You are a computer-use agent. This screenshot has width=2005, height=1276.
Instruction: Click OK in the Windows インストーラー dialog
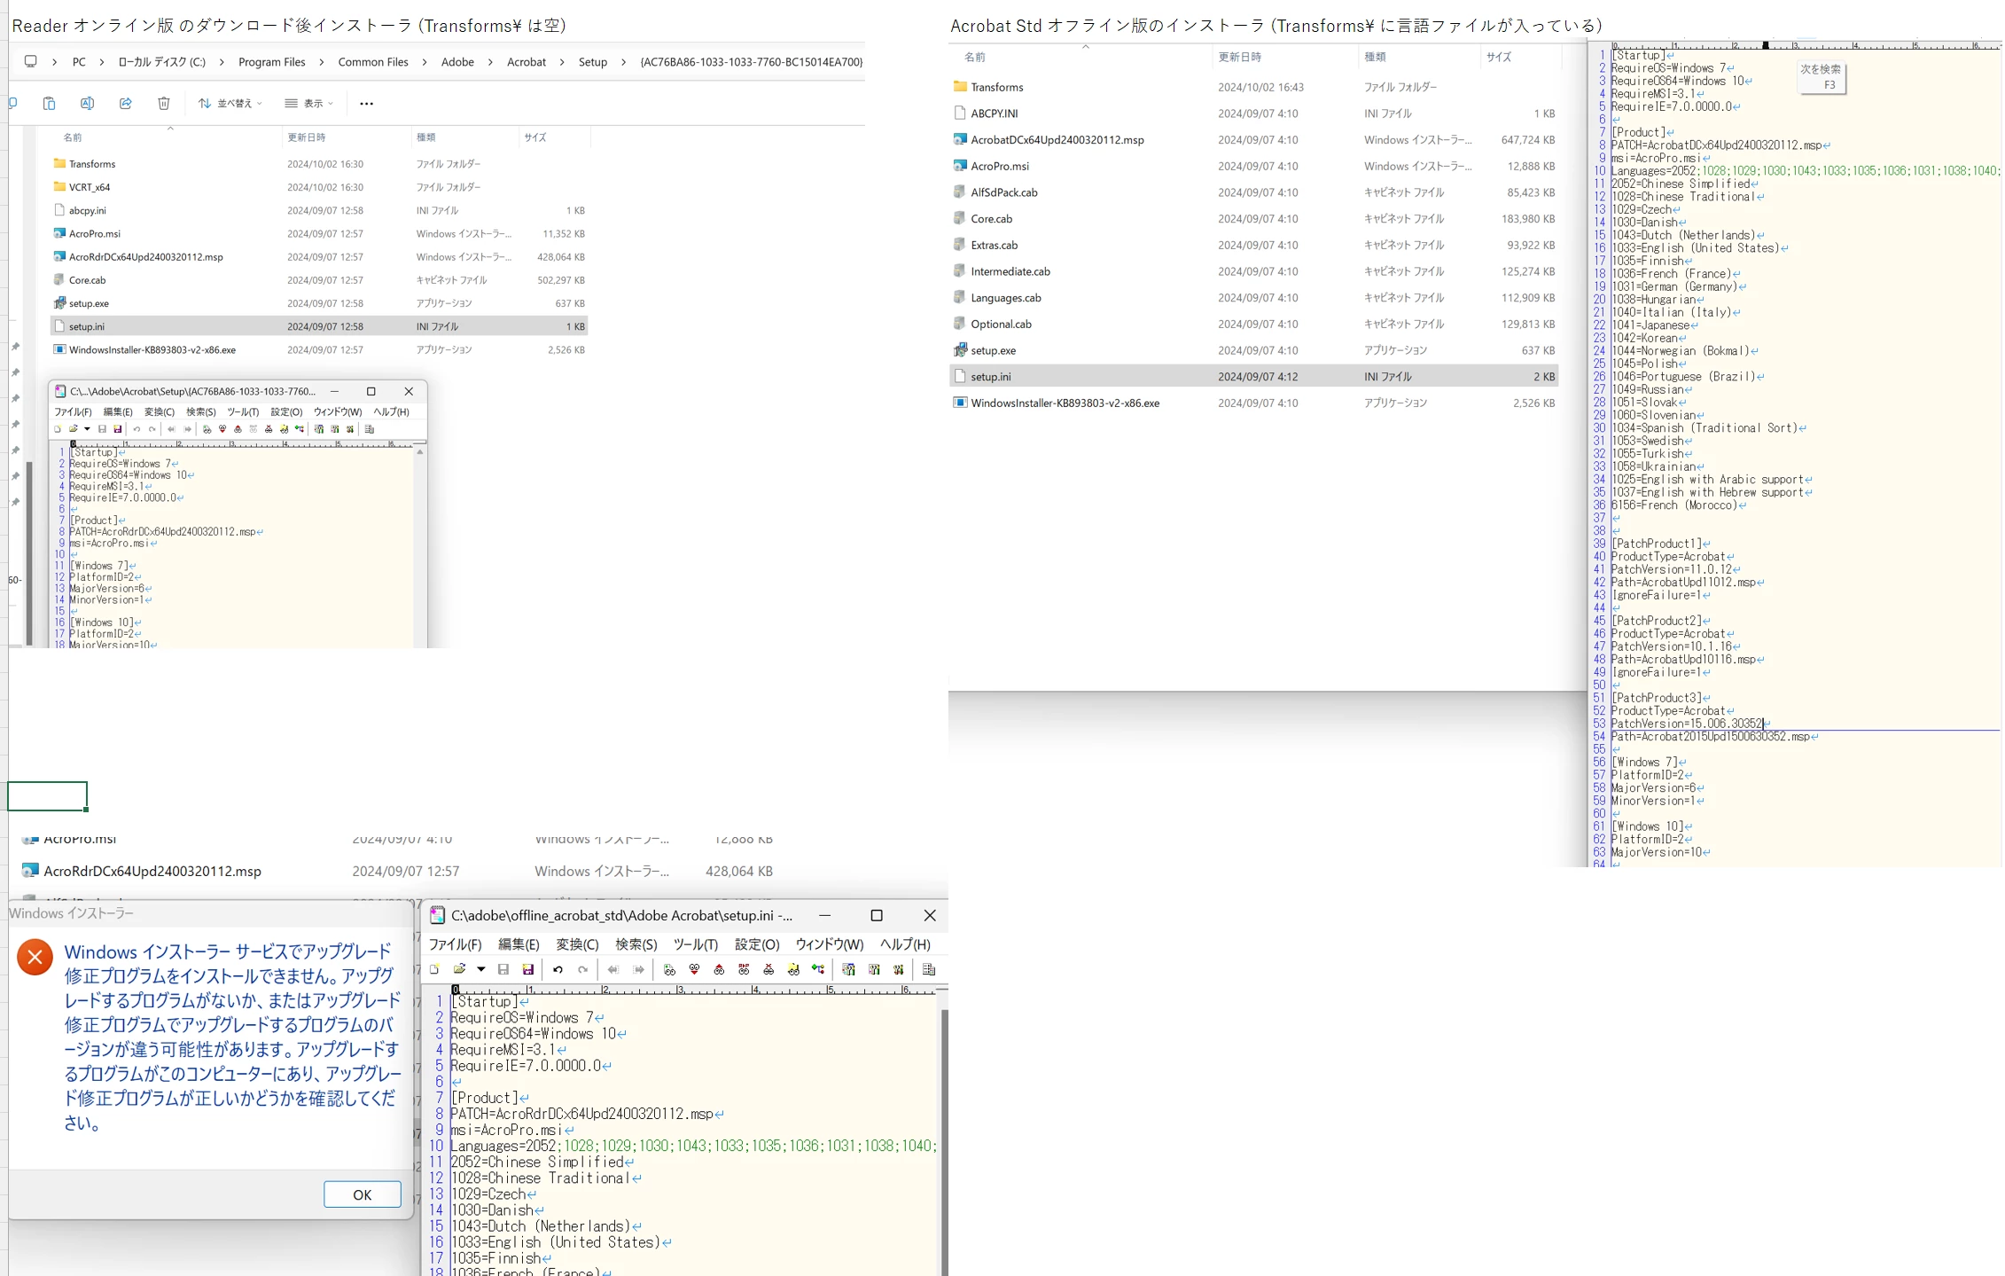[362, 1194]
